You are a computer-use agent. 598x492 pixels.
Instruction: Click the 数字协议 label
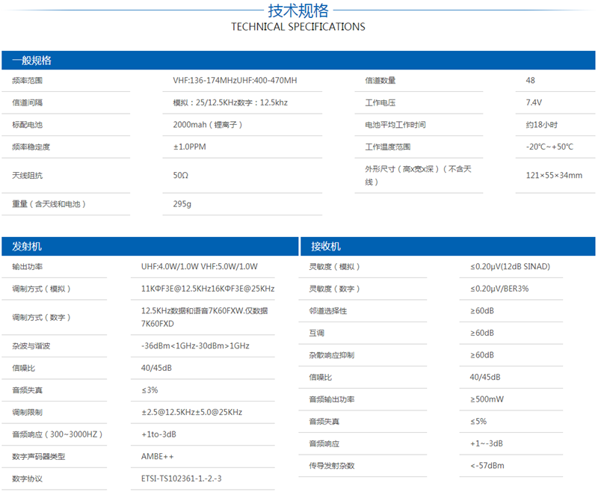pyautogui.click(x=28, y=479)
